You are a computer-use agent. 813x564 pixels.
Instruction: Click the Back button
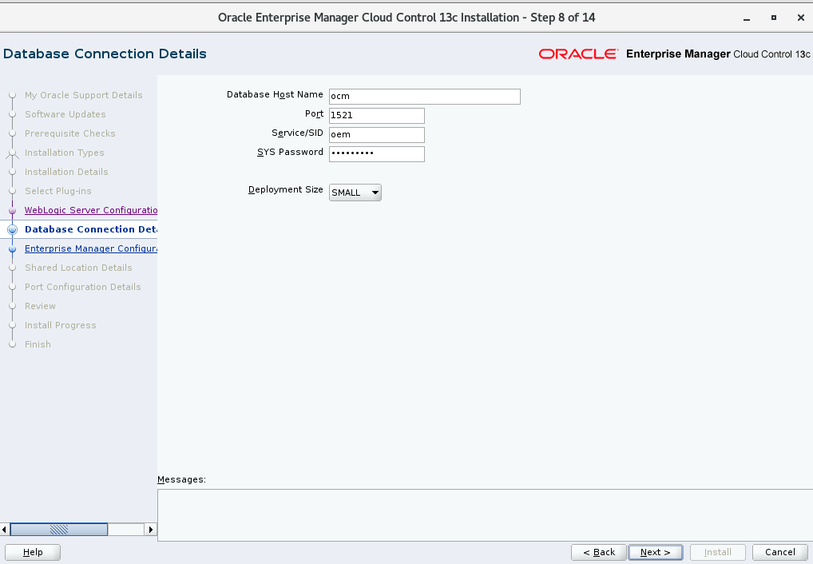click(x=599, y=552)
